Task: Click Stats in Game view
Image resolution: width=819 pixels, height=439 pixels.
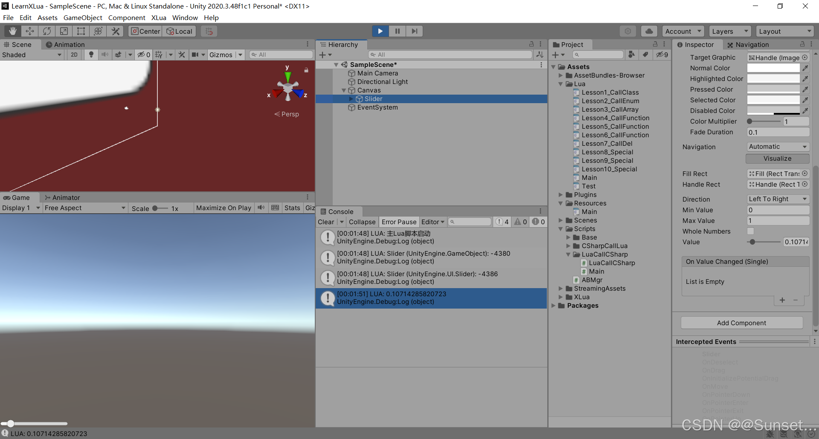Action: (292, 208)
